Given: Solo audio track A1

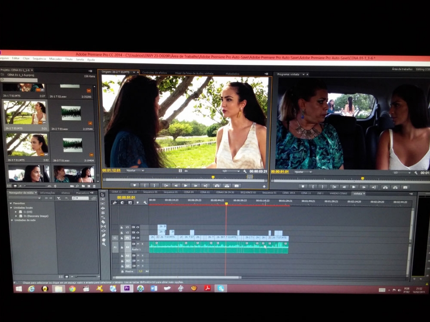Looking at the screenshot, I should coord(142,244).
